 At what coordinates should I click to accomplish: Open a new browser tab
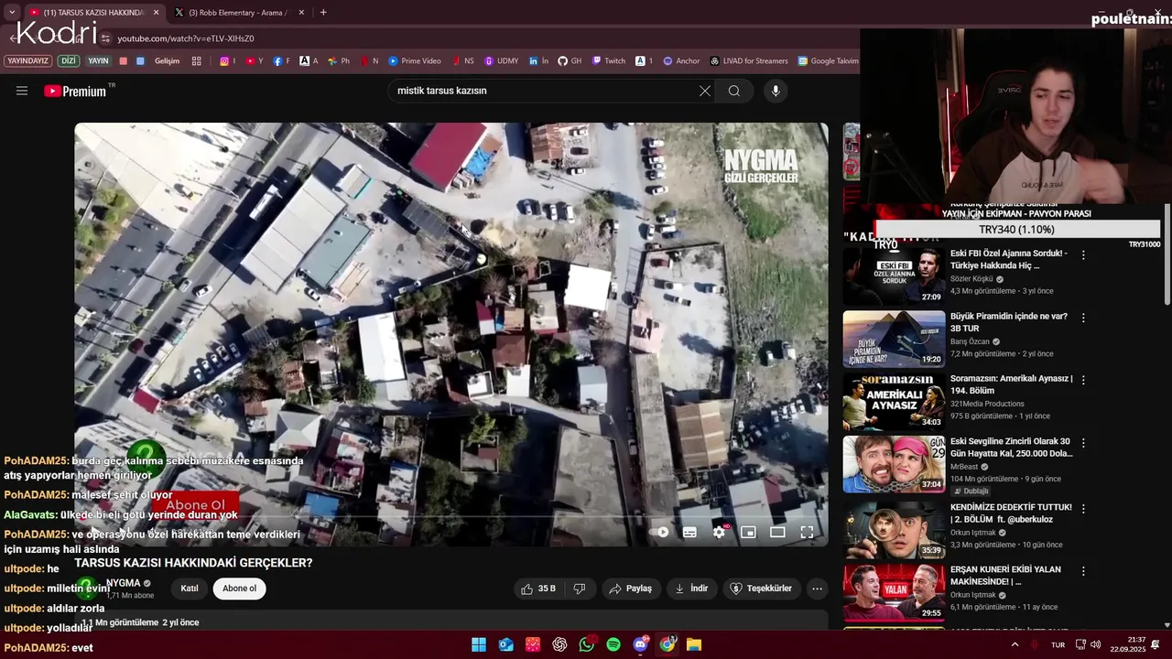coord(323,12)
